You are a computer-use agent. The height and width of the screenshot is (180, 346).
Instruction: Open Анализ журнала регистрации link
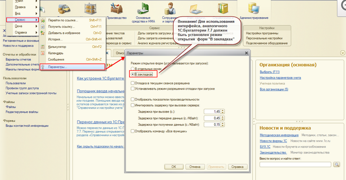point(158,43)
